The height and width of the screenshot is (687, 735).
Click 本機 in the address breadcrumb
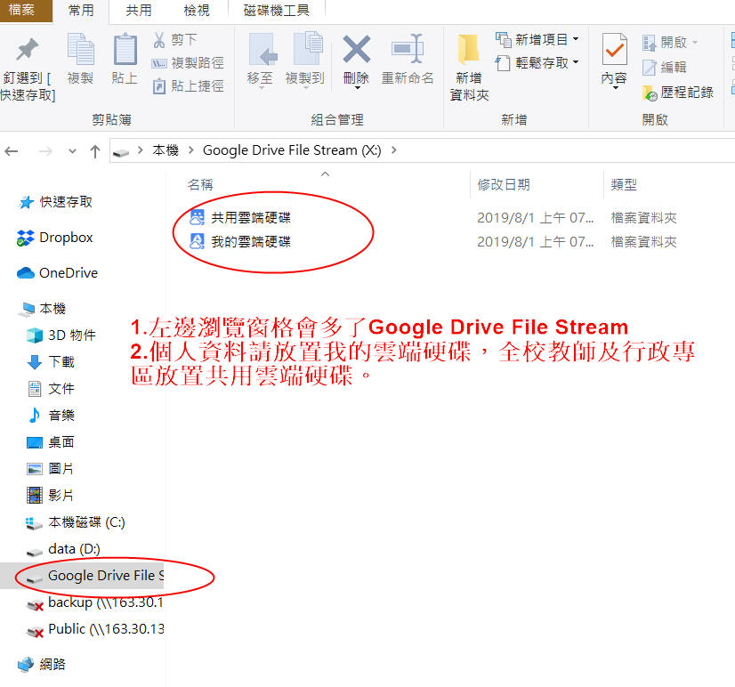pyautogui.click(x=166, y=150)
